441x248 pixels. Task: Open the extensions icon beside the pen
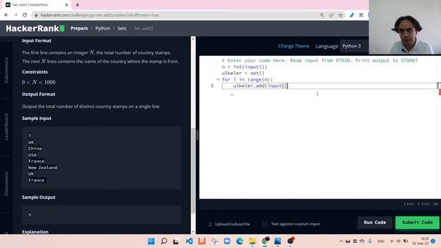tap(361, 15)
